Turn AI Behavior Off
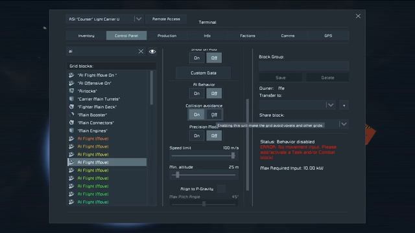Screen dimensions: 415x233 [214, 93]
